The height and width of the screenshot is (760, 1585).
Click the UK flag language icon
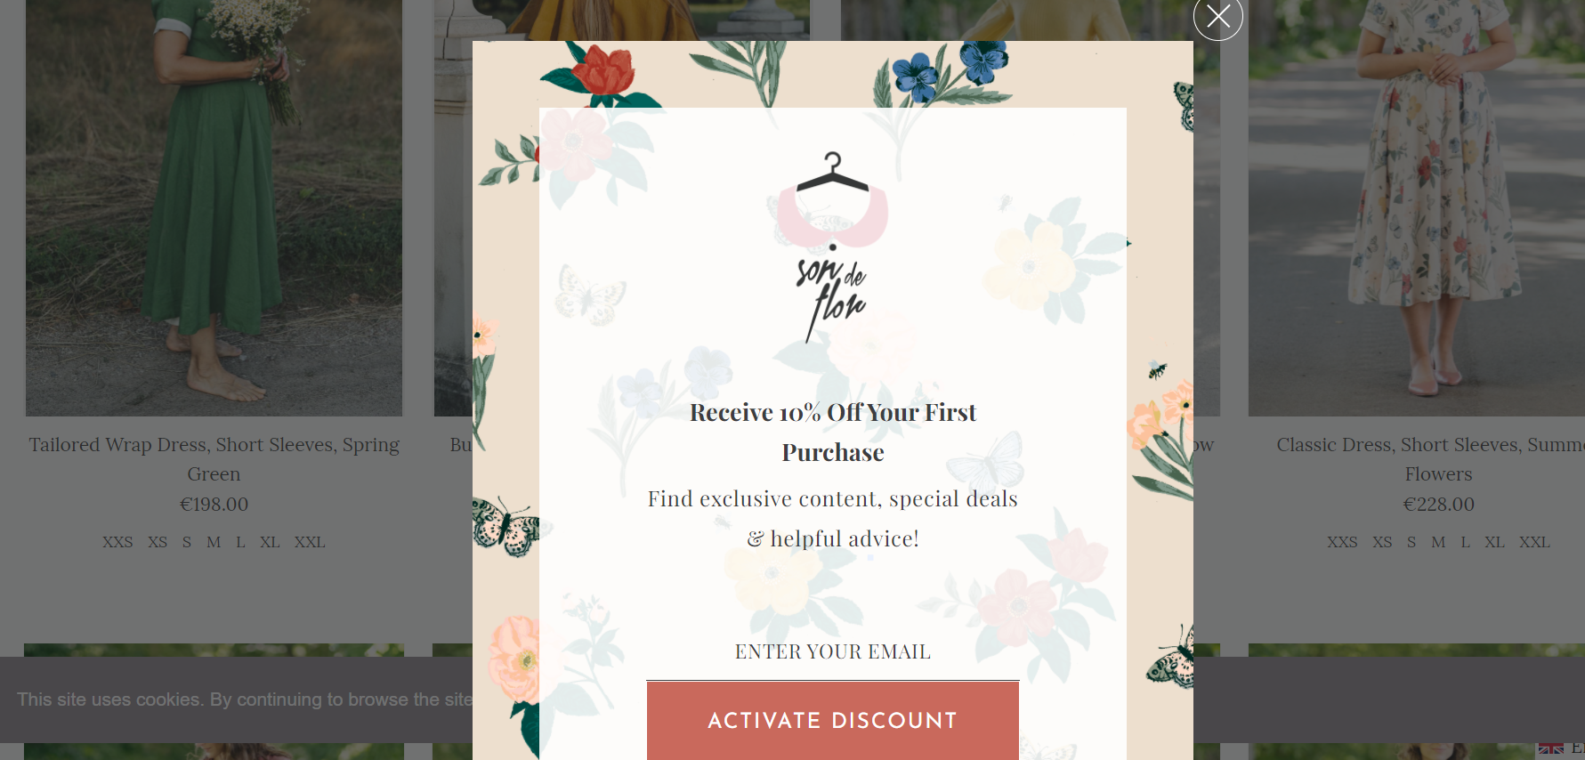coord(1551,748)
